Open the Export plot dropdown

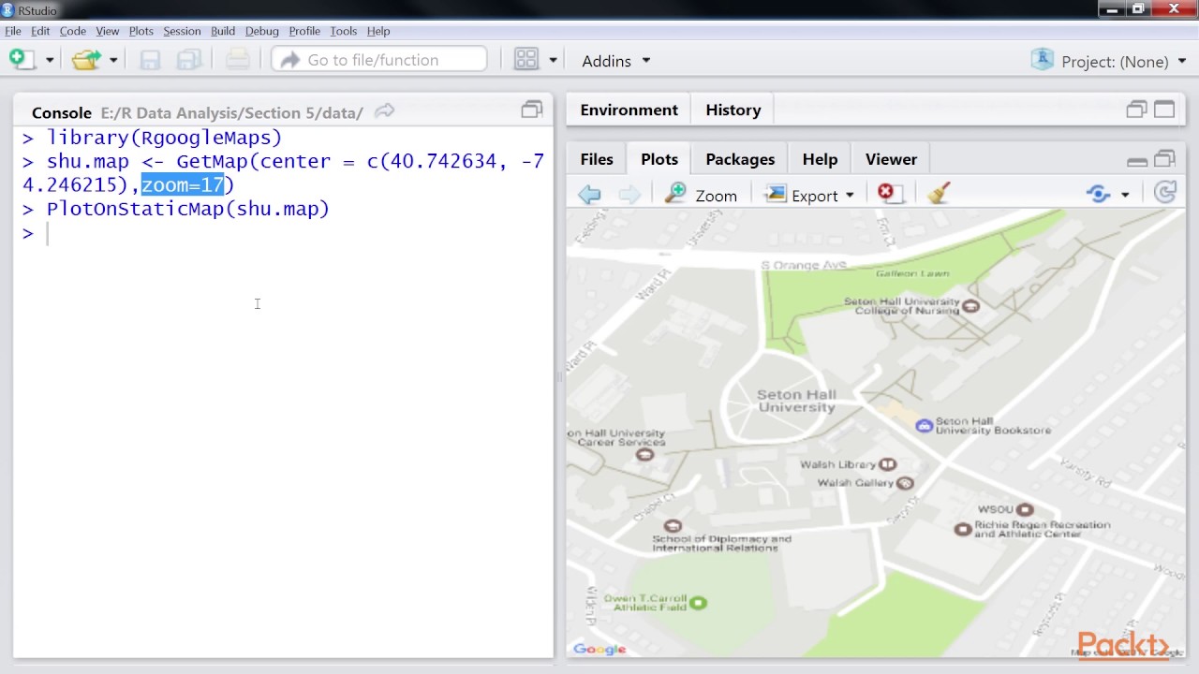pos(809,195)
